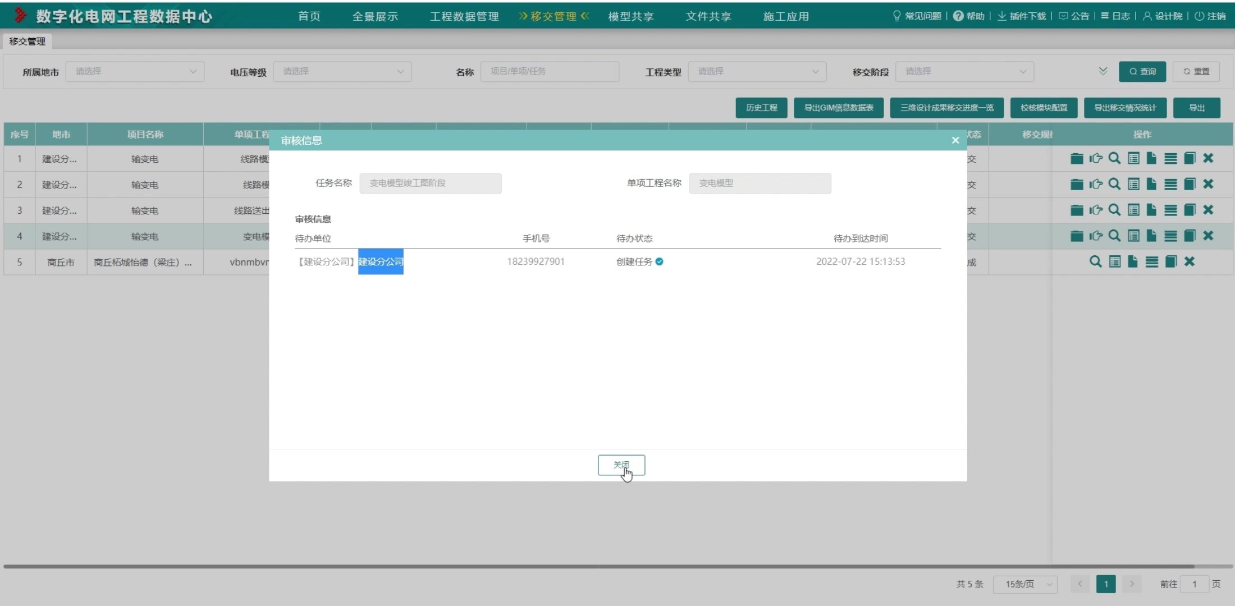
Task: Open the 所属地市 dropdown
Action: 135,71
